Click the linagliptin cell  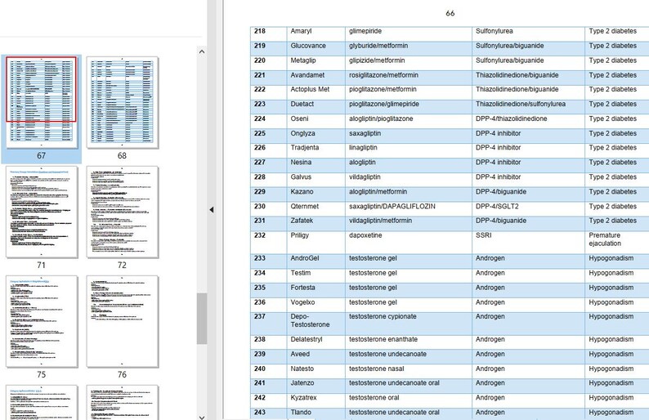(408, 150)
